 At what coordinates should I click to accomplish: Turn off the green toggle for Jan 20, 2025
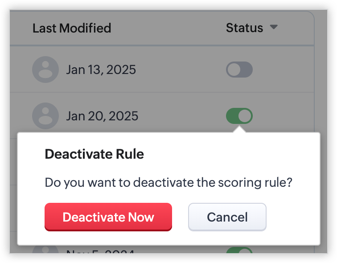coord(239,116)
